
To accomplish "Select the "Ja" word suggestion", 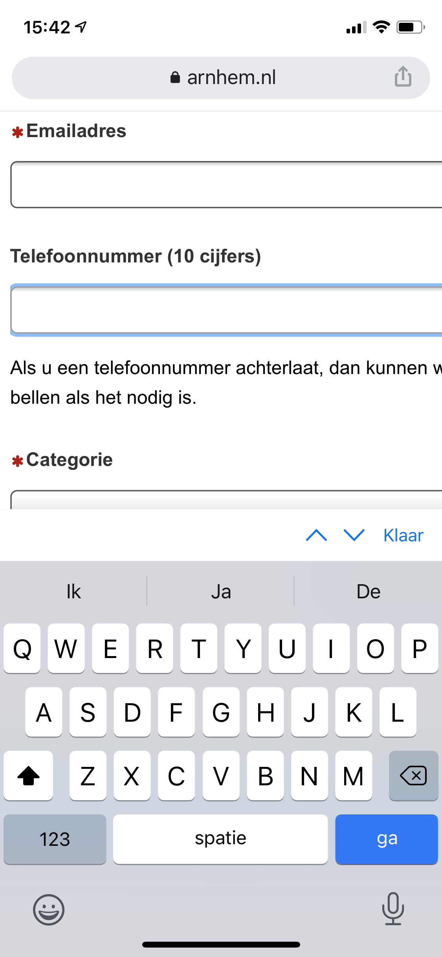I will [x=221, y=592].
